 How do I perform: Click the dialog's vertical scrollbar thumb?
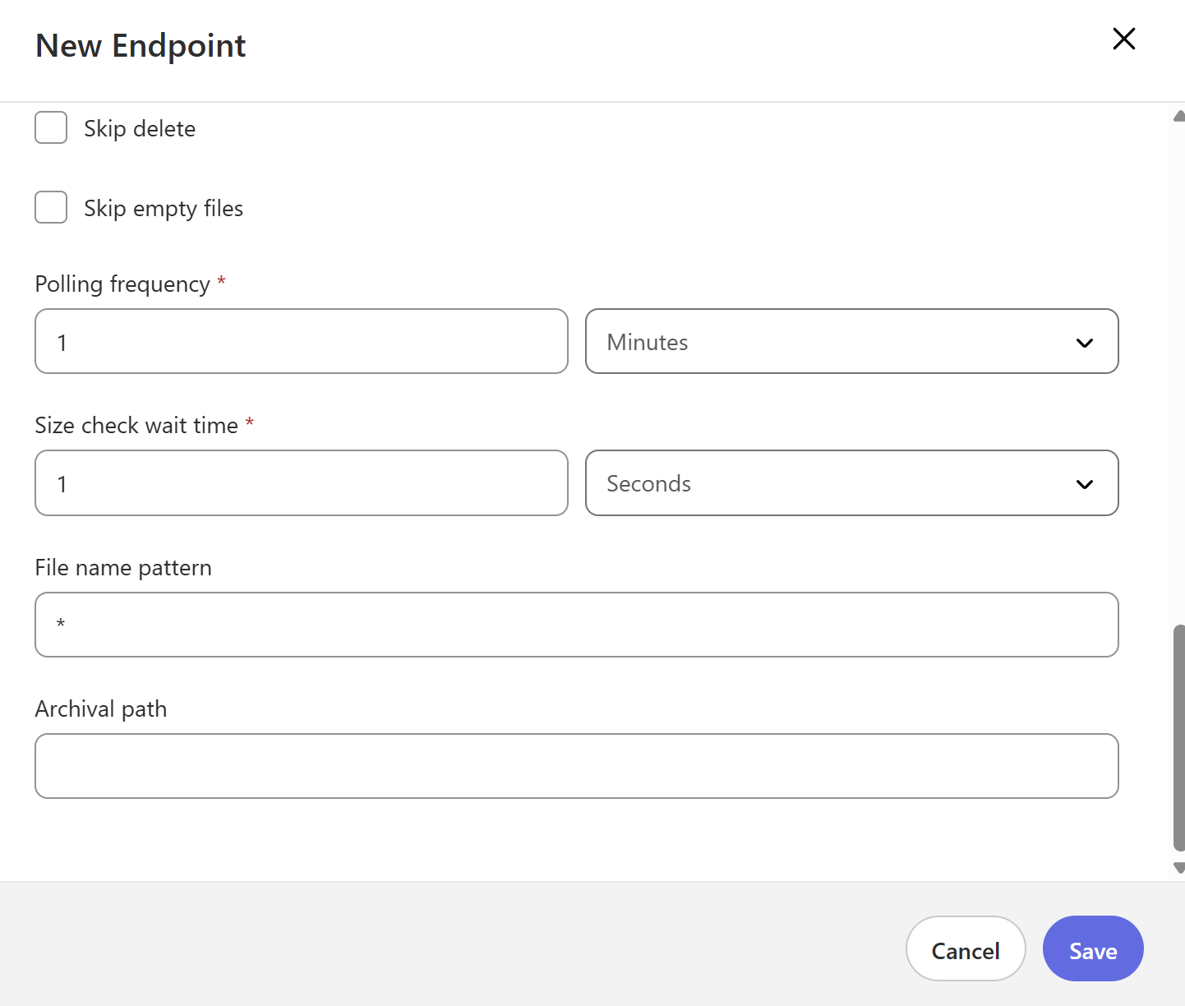click(1179, 737)
